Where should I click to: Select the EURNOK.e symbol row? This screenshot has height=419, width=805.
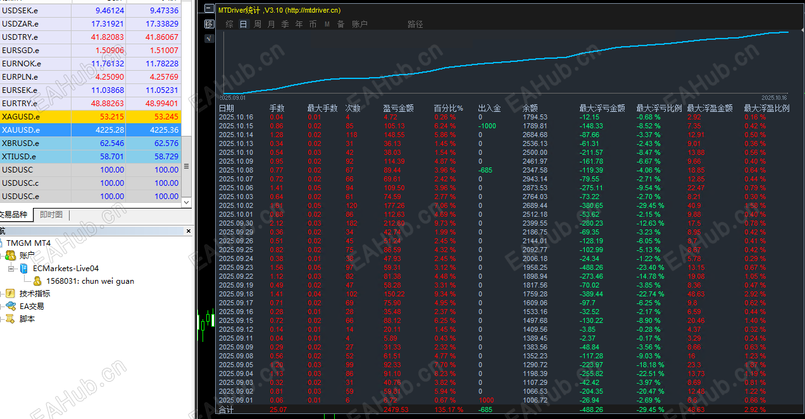[x=90, y=63]
